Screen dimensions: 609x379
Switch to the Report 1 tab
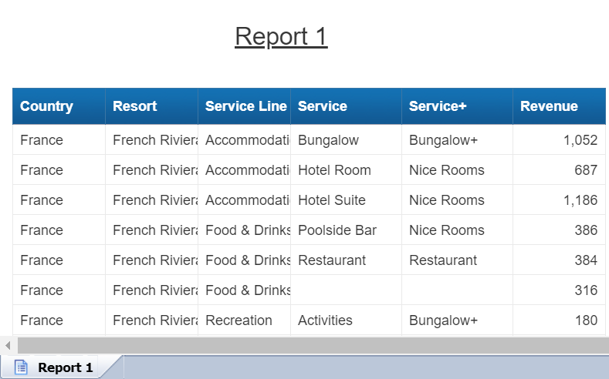coord(65,367)
